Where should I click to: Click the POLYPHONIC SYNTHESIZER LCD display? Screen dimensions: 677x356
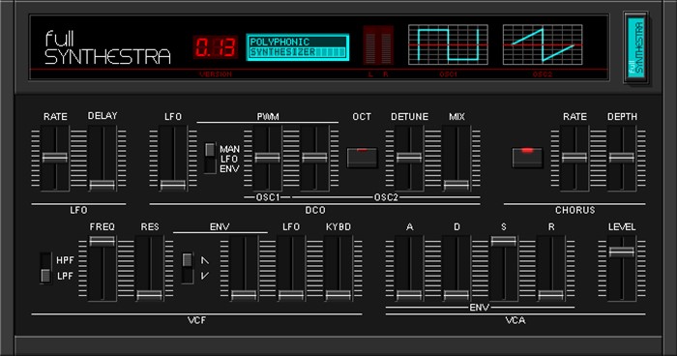[298, 47]
